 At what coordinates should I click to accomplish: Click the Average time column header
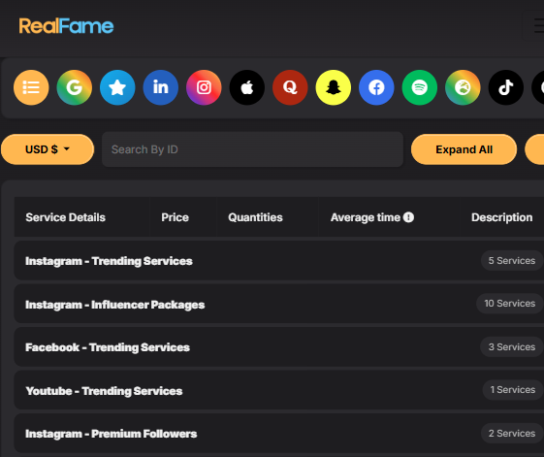(389, 217)
